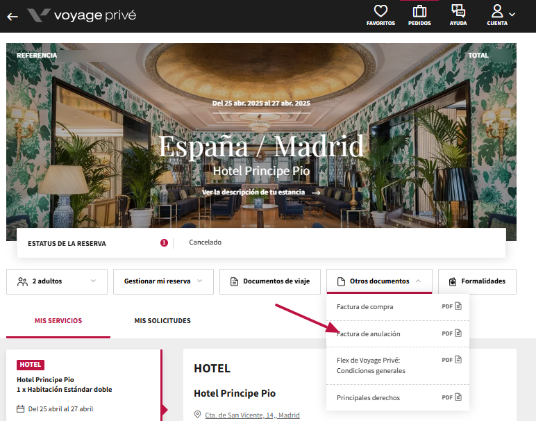Screen dimensions: 536x421
Task: Click the Formalidades passport icon
Action: [453, 281]
